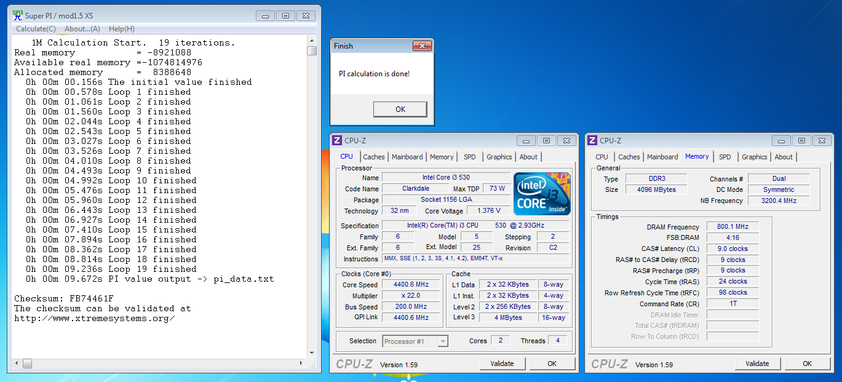Click the Super PI vertical scrollbar up arrow
842x382 pixels.
pos(312,40)
